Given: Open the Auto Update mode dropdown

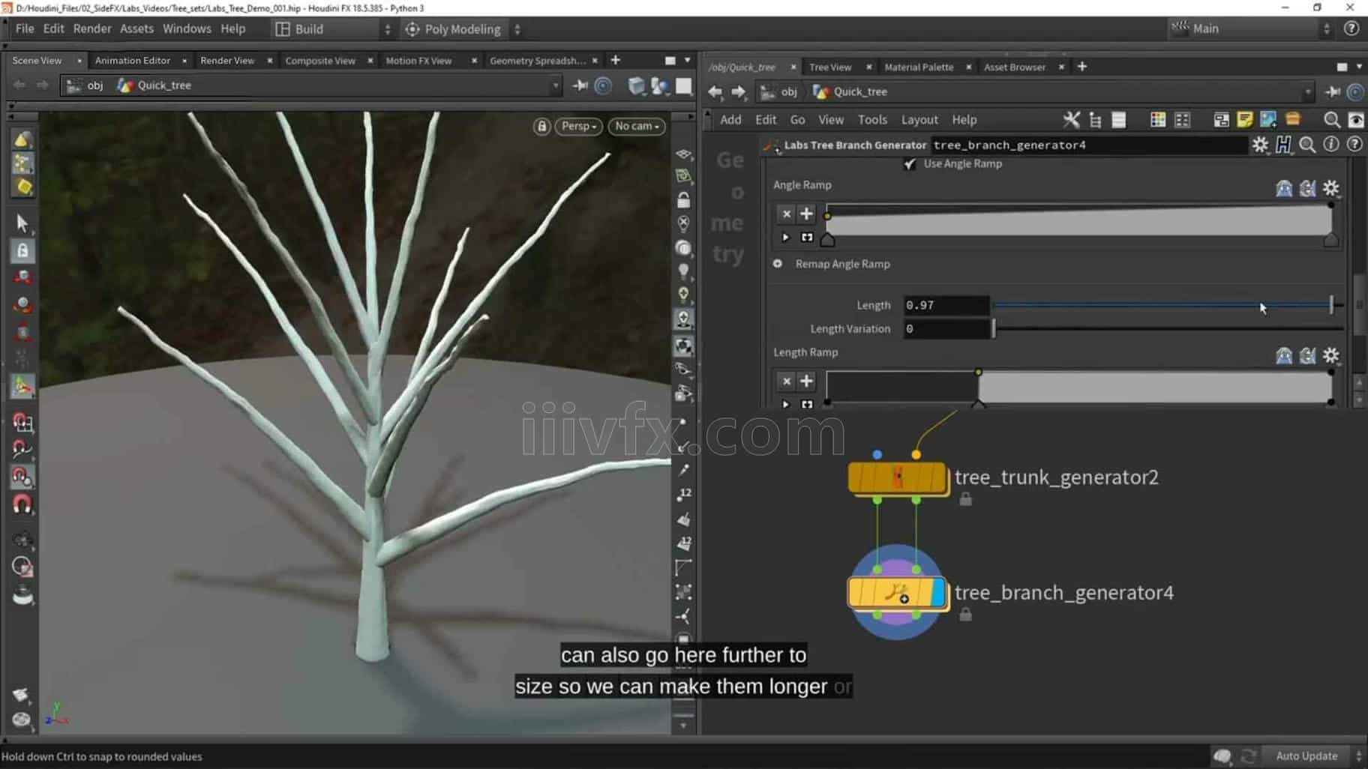Looking at the screenshot, I should pyautogui.click(x=1308, y=756).
